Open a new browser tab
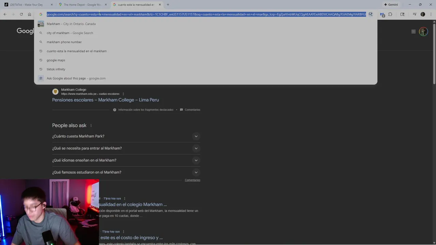The image size is (436, 245). tap(168, 4)
